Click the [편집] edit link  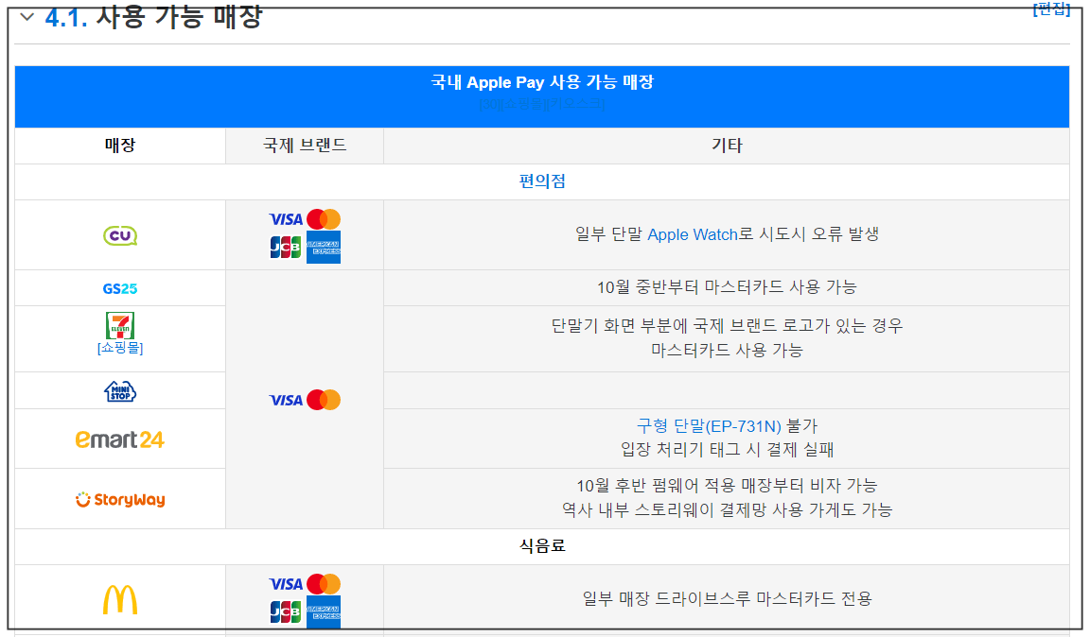pyautogui.click(x=1051, y=9)
